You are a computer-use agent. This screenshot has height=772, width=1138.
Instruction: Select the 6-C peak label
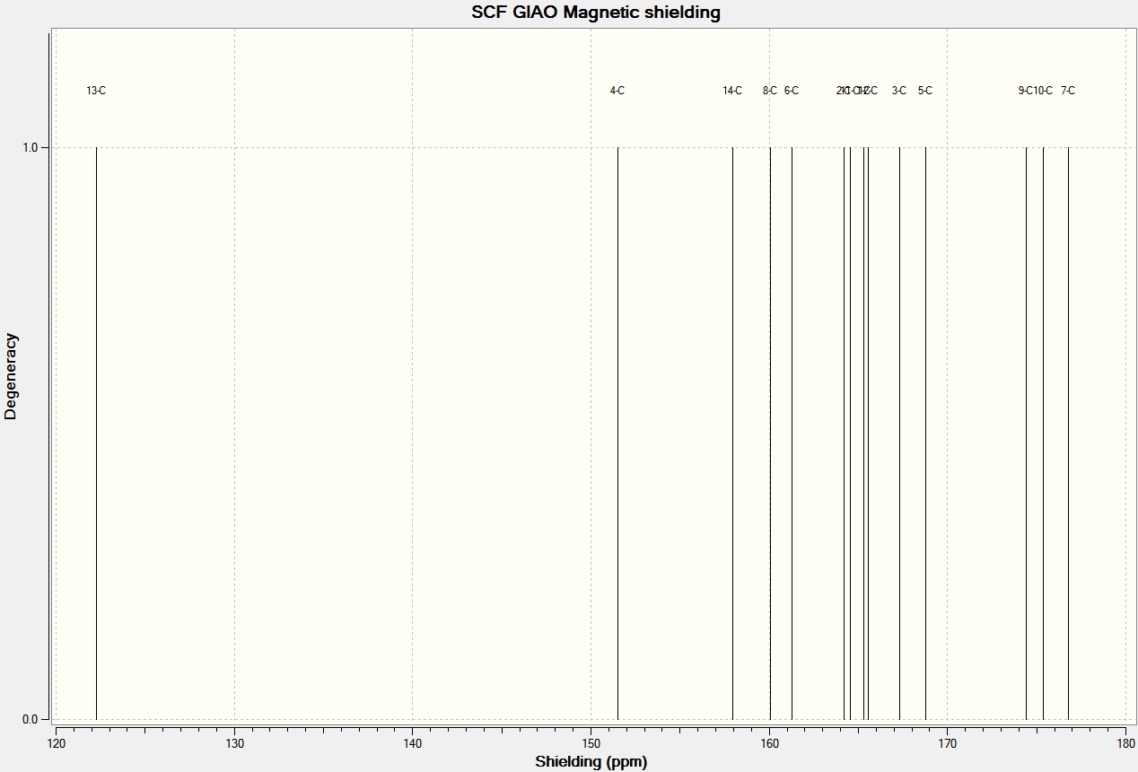click(792, 91)
